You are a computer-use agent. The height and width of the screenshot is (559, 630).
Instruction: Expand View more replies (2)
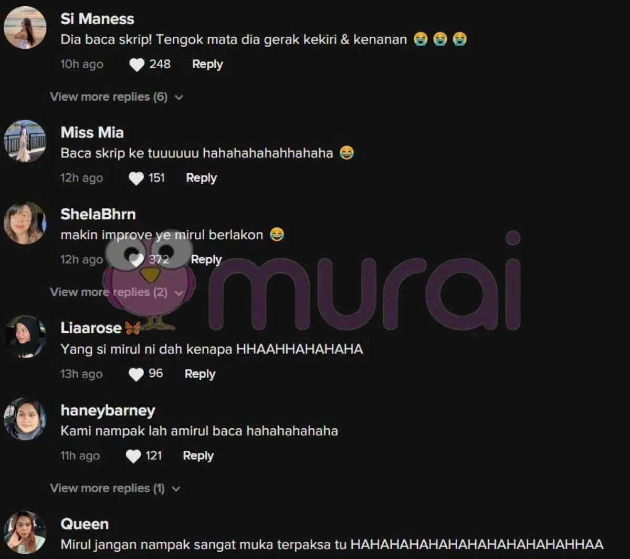pyautogui.click(x=116, y=292)
